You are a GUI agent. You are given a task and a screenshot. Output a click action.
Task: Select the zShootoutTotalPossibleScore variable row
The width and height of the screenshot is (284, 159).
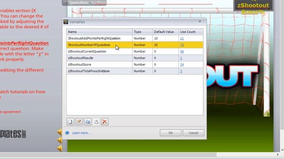(135, 71)
